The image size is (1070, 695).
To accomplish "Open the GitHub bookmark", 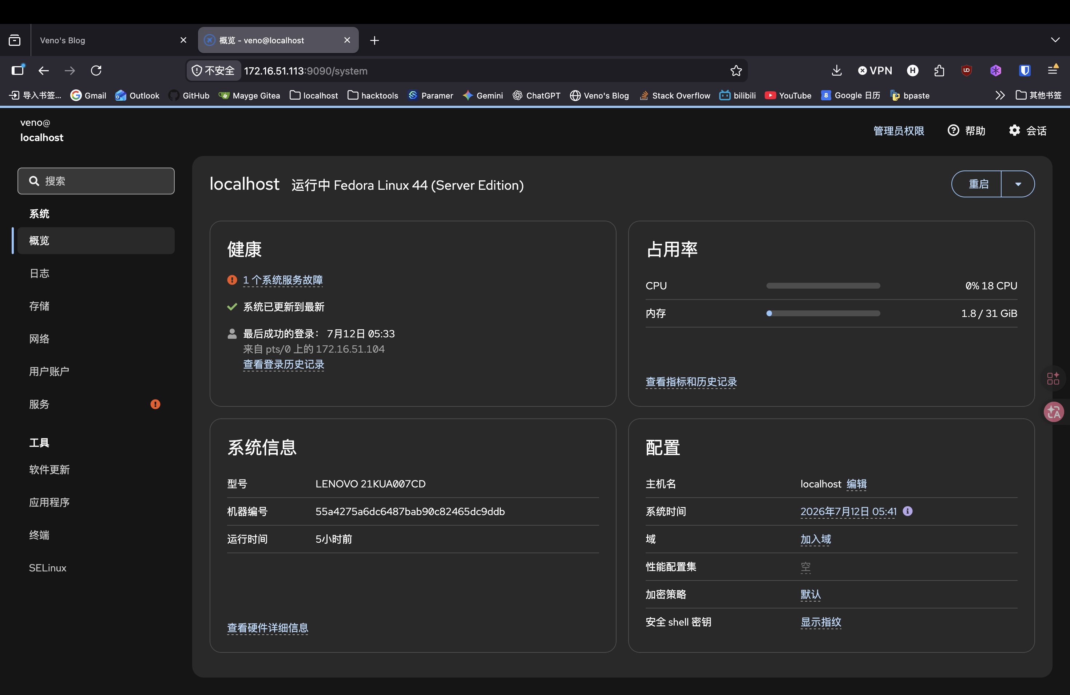I will [189, 95].
